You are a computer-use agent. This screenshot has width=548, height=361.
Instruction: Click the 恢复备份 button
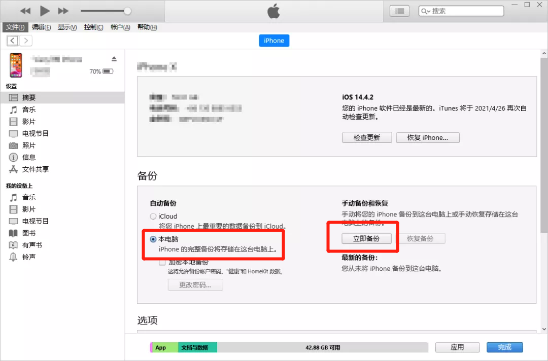click(420, 239)
